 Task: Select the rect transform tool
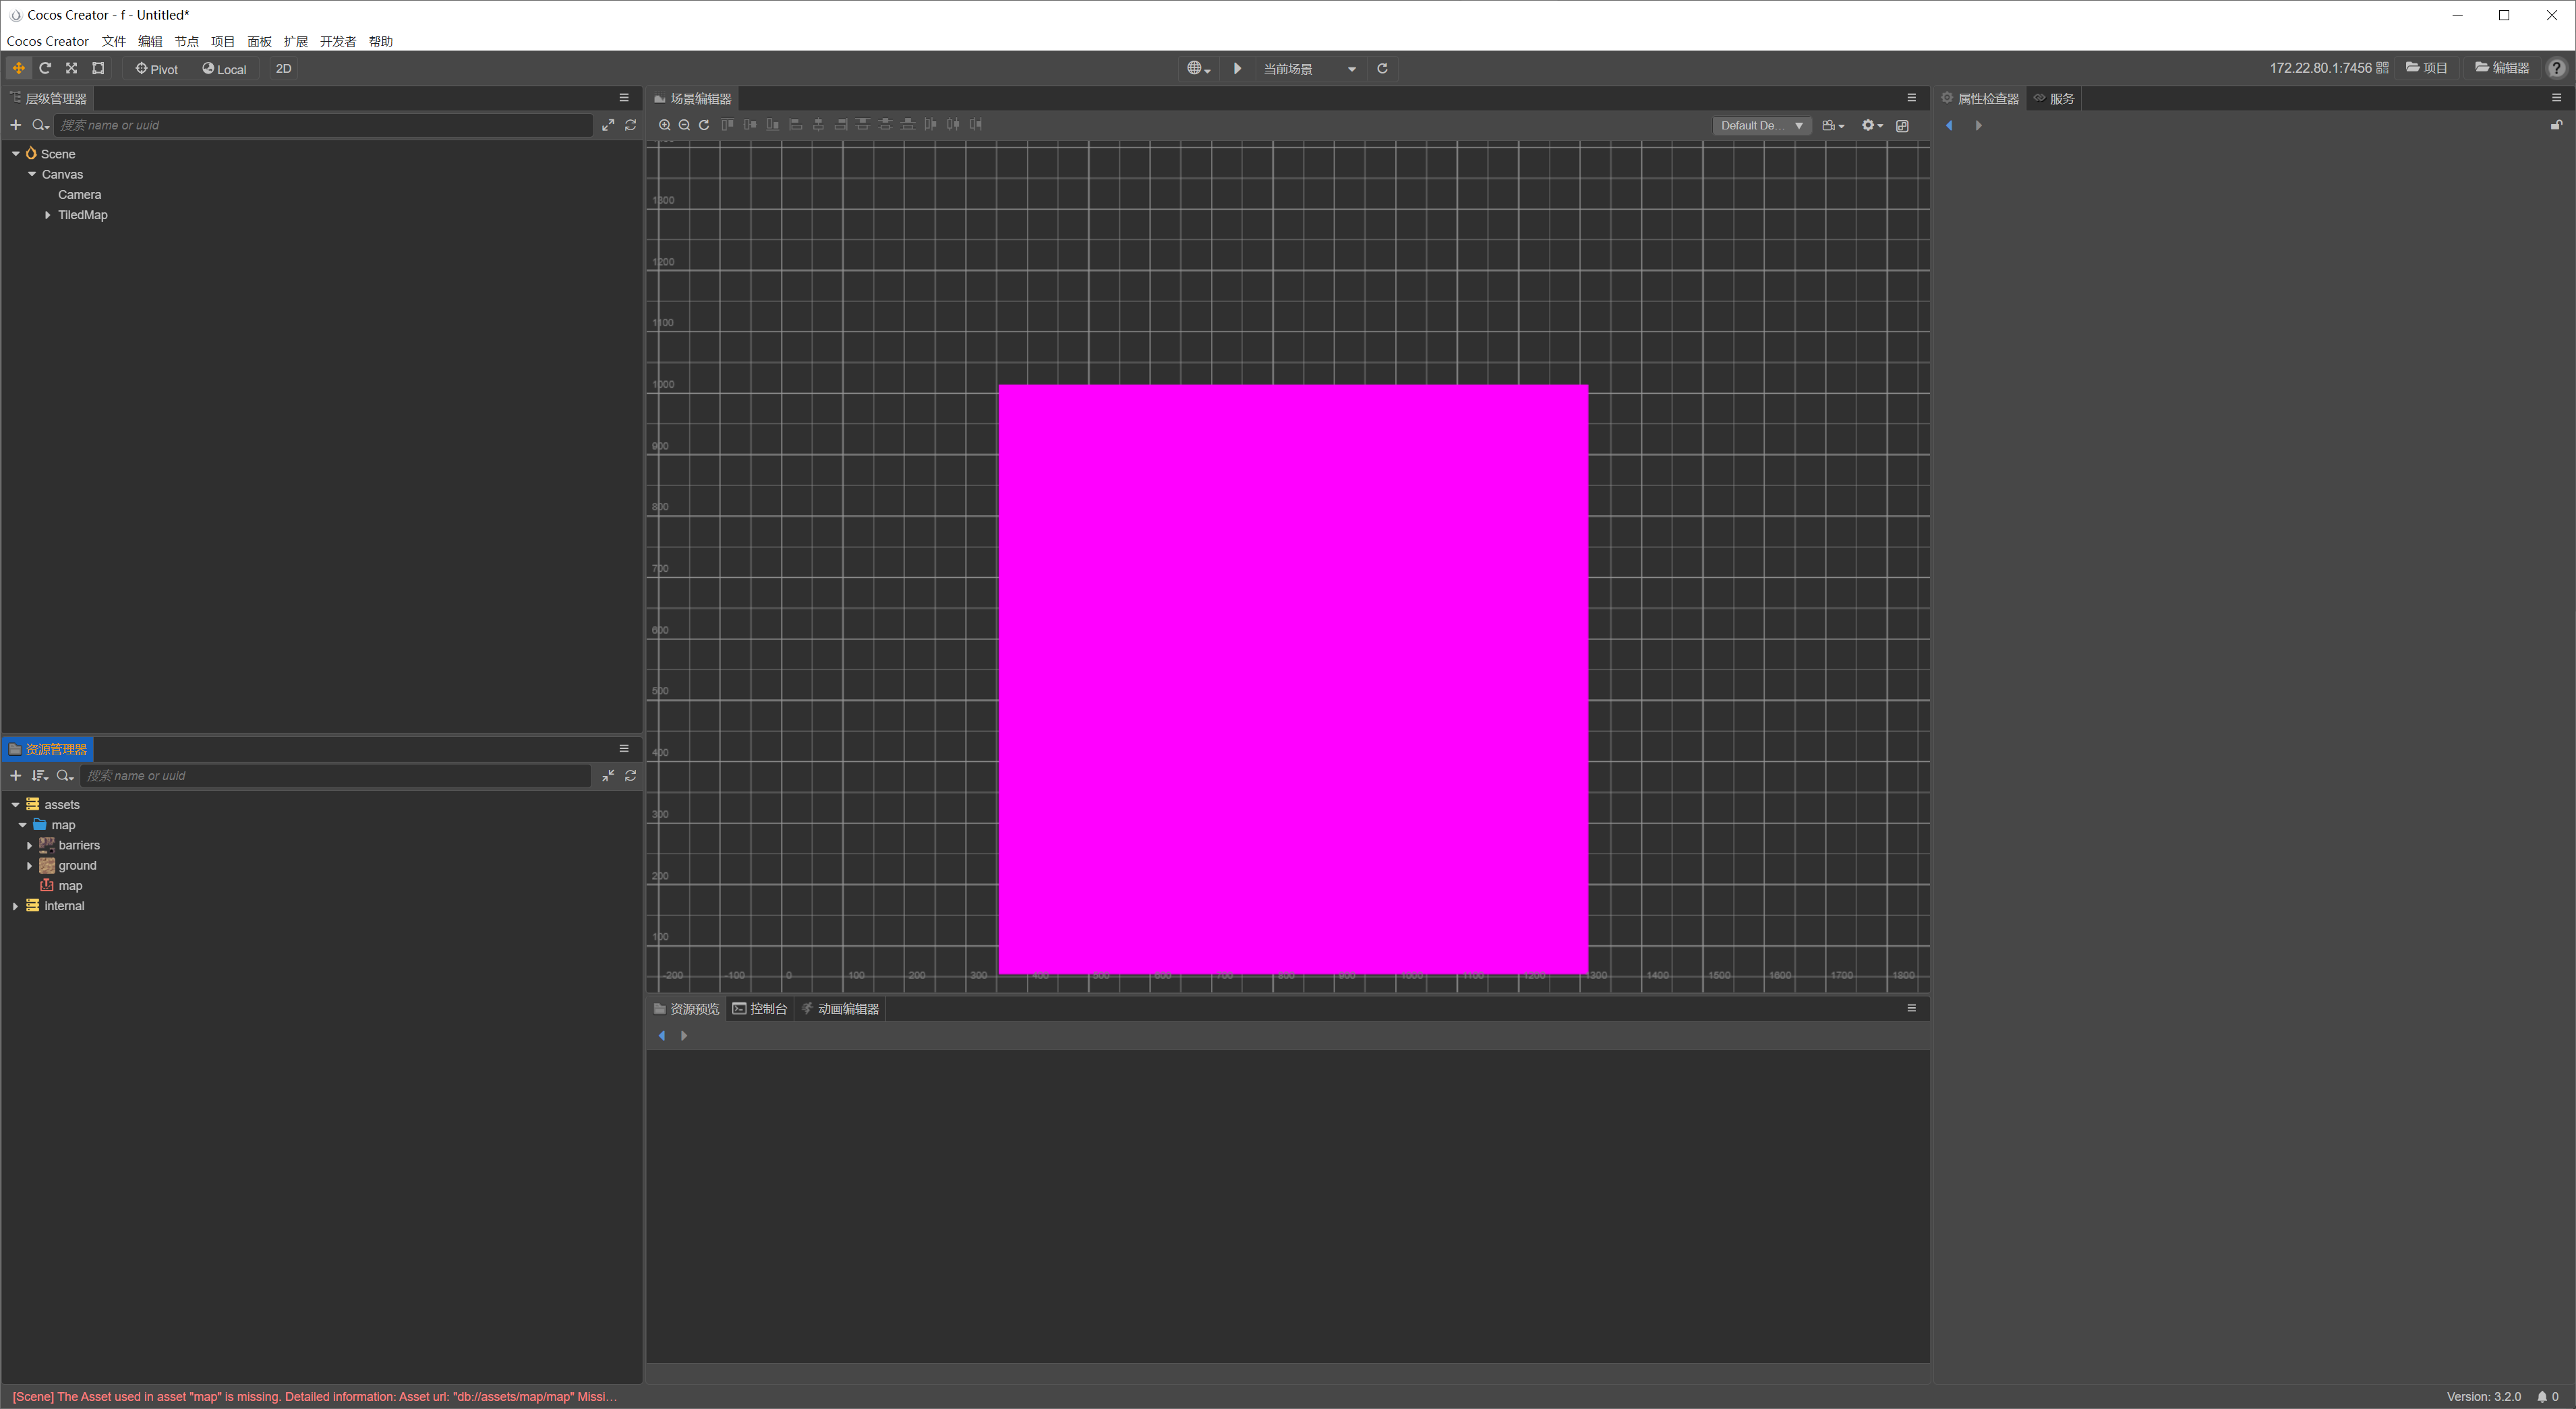pos(98,68)
